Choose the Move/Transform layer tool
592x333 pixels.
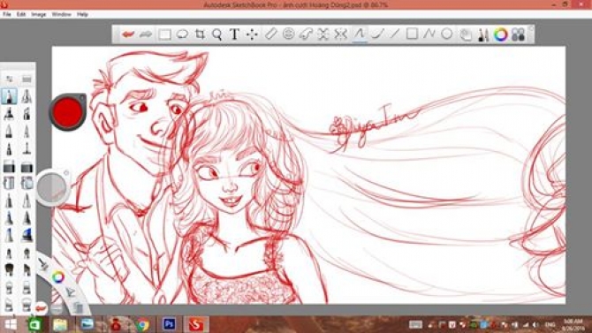[x=252, y=34]
